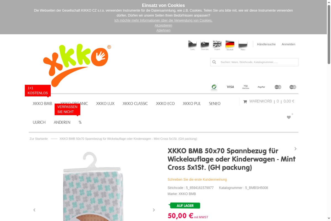Image resolution: width=331 pixels, height=221 pixels.
Task: Go to next product chevron
Action: (295, 149)
